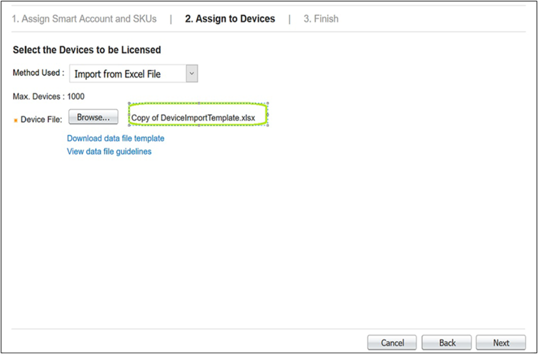Proceed with the Next button
This screenshot has width=538, height=354.
(501, 342)
